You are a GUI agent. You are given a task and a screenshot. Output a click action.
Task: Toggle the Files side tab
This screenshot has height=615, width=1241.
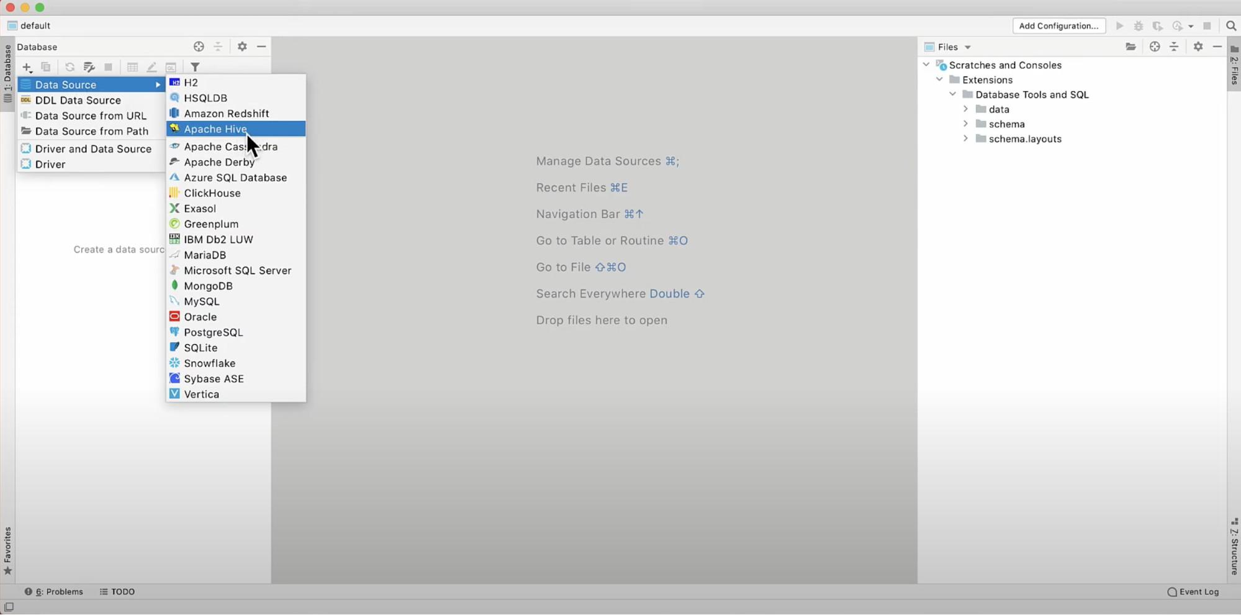pyautogui.click(x=1234, y=65)
